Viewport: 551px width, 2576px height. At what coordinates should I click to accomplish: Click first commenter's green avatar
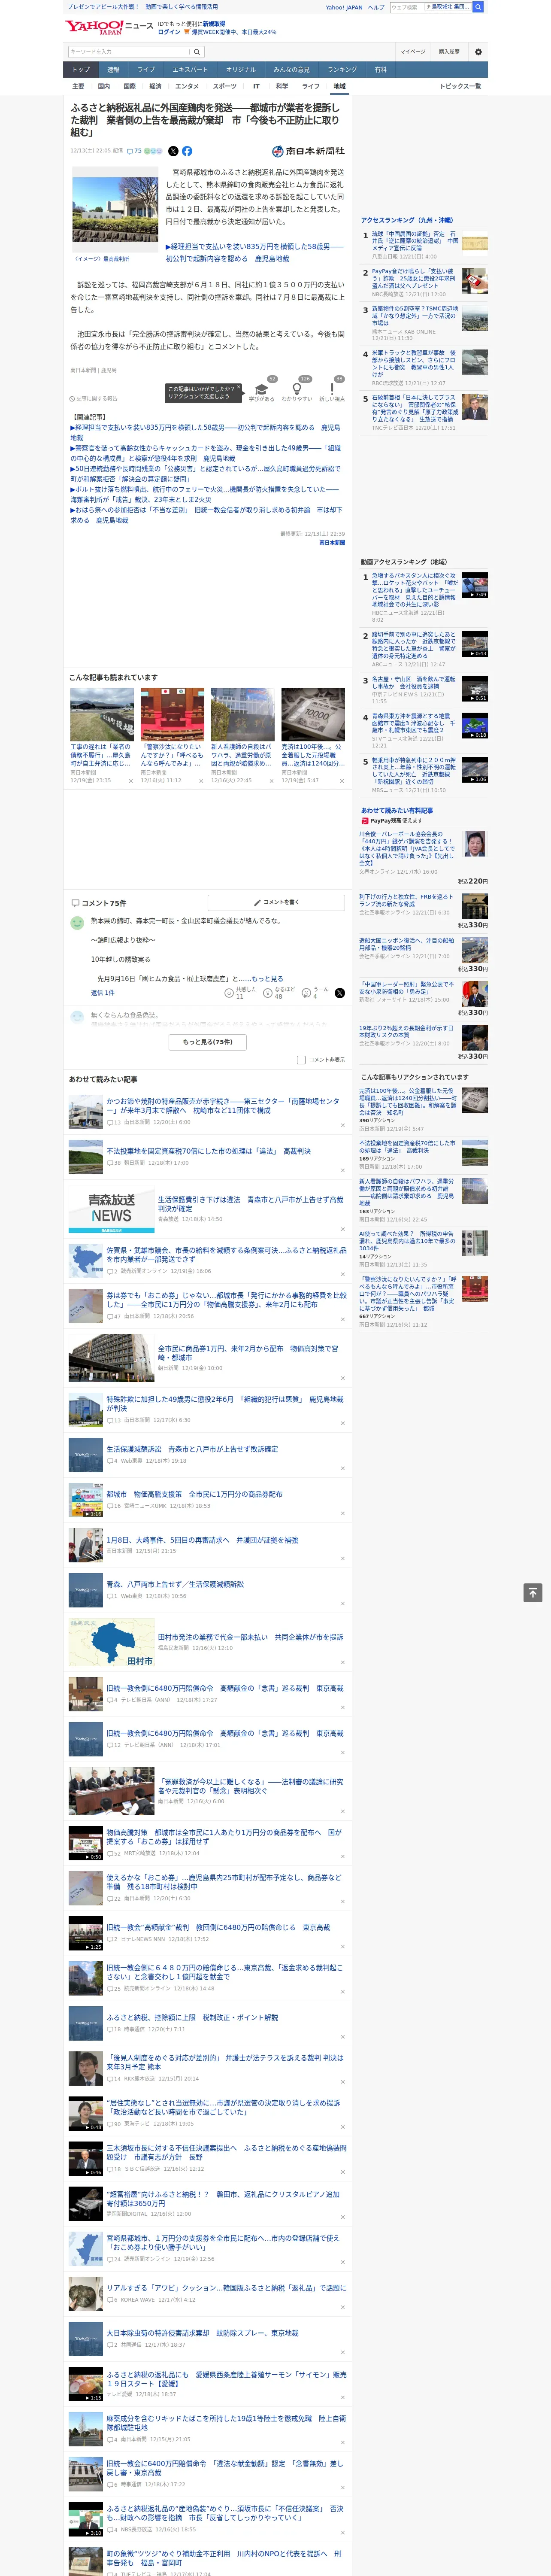pos(77,923)
